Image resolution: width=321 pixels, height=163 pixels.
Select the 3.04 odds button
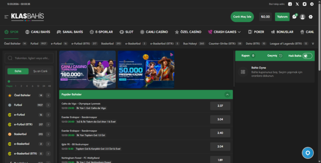[220, 120]
